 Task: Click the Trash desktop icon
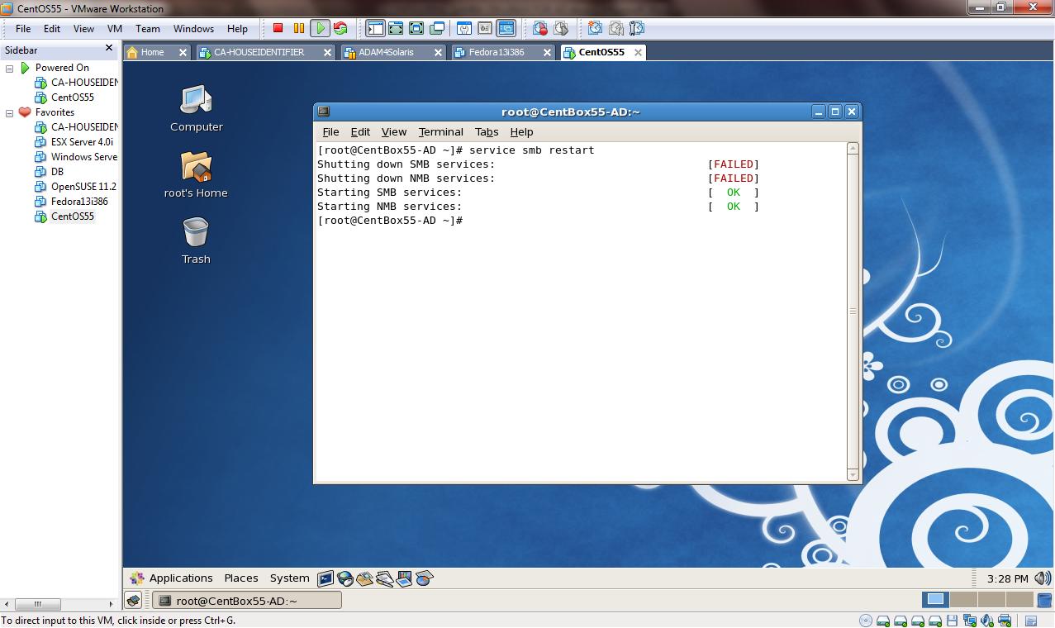point(196,233)
